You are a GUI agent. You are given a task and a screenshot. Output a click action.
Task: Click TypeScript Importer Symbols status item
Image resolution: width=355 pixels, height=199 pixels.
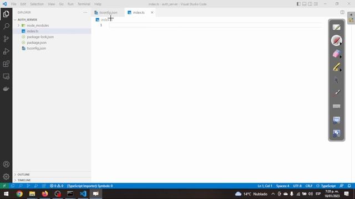pos(90,186)
